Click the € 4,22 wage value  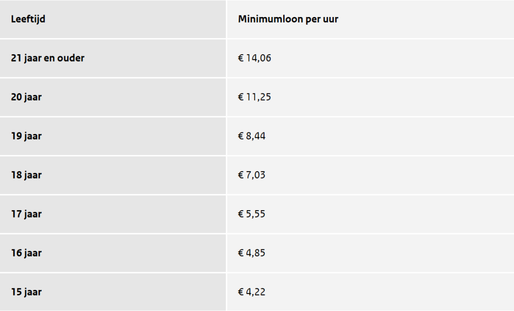click(x=252, y=292)
